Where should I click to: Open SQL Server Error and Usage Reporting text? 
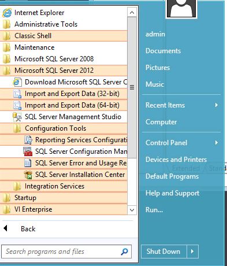(x=81, y=163)
